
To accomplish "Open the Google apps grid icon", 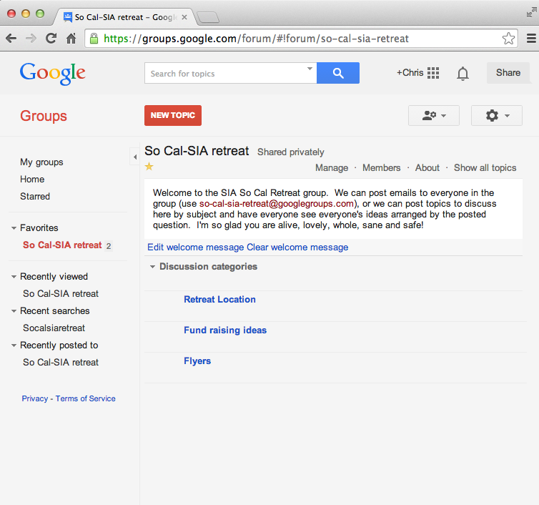I will point(433,73).
